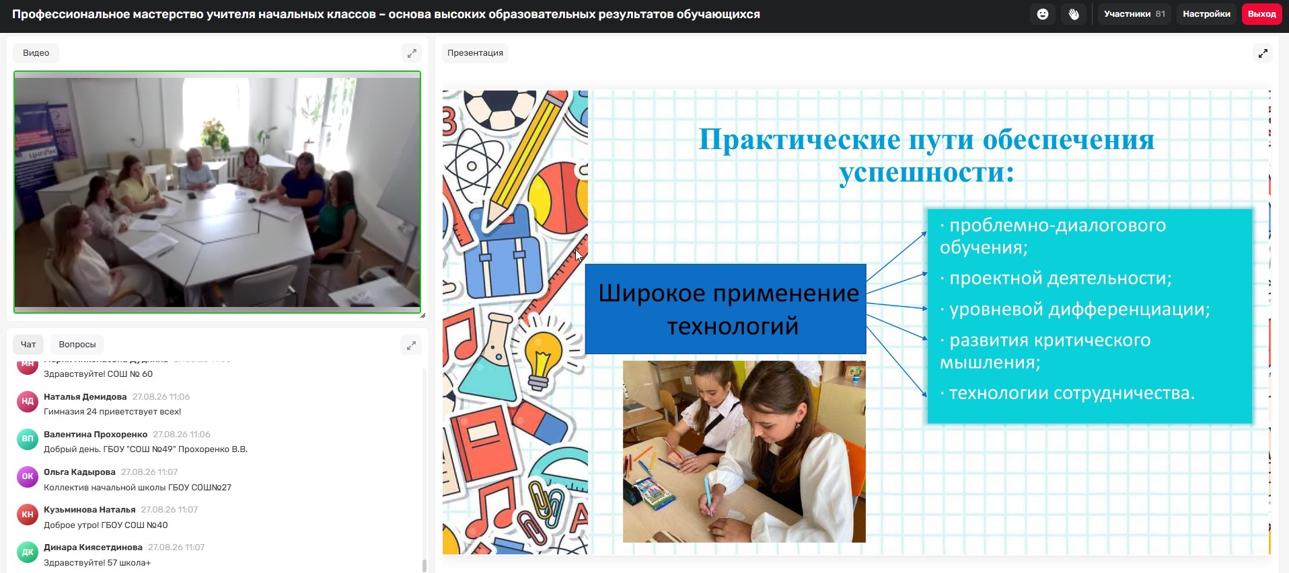Click timestamp 27.08.26 11:07 of Ольга Кадырова
This screenshot has width=1289, height=573.
click(x=149, y=472)
